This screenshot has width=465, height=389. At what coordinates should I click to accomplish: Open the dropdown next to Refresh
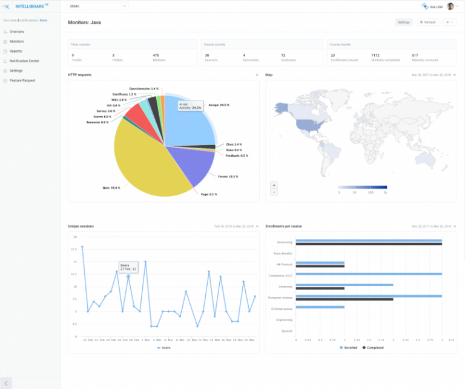(449, 22)
